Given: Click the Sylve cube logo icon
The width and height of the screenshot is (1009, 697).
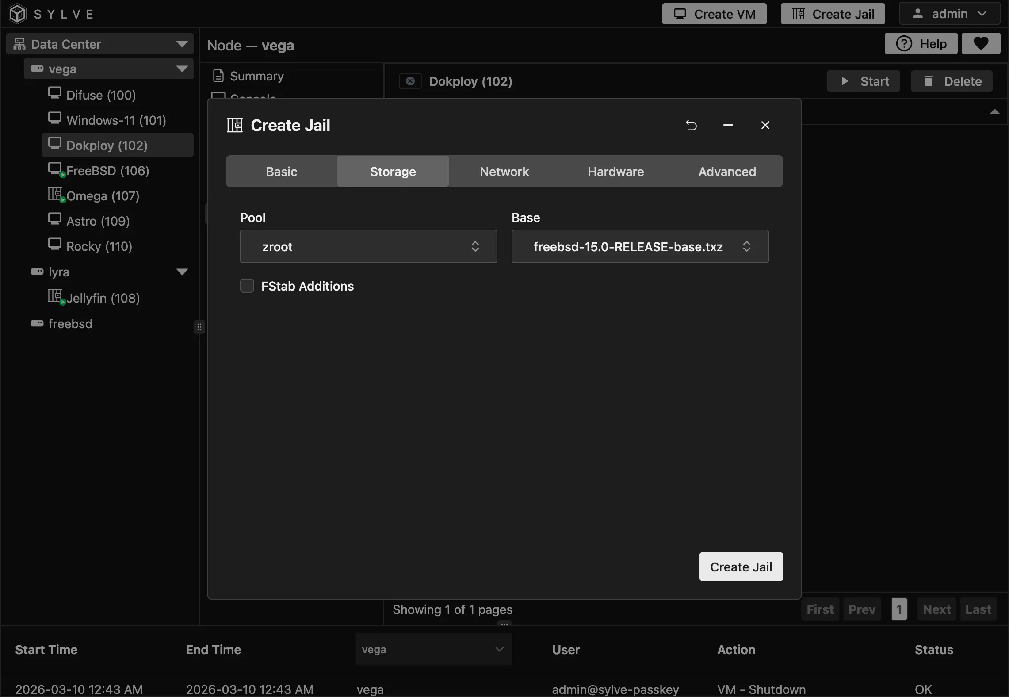Looking at the screenshot, I should tap(17, 14).
